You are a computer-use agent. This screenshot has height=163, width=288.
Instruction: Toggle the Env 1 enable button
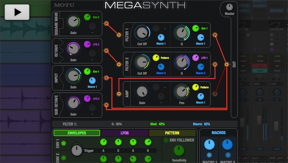pyautogui.click(x=63, y=143)
